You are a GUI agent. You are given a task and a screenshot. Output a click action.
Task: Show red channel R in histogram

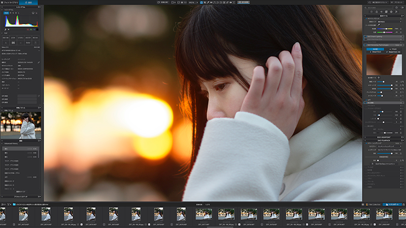point(10,13)
